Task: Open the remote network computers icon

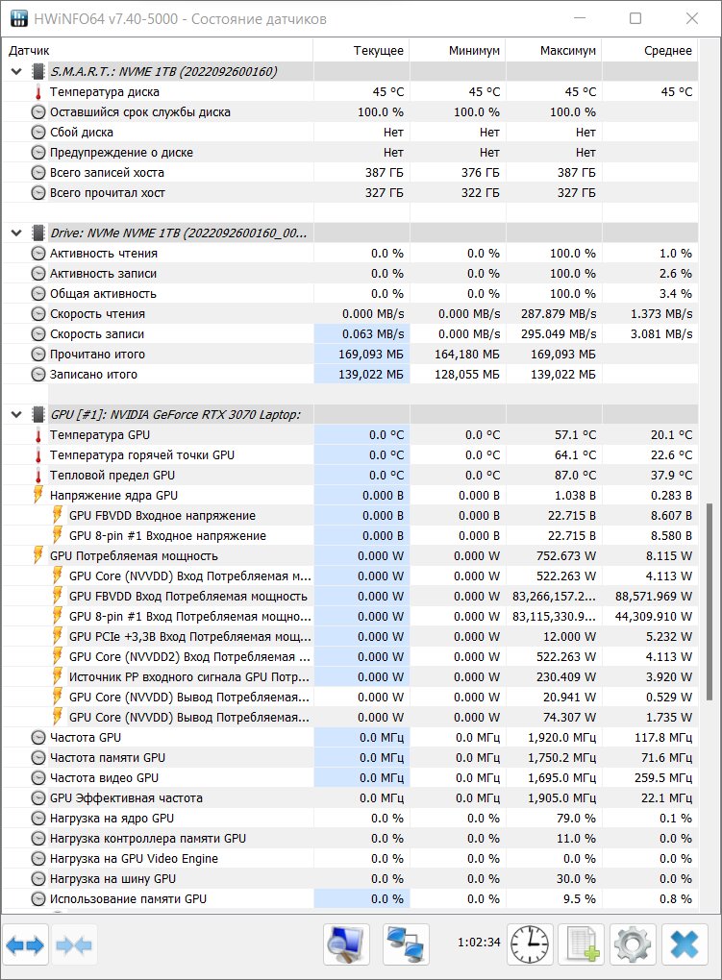Action: click(406, 944)
